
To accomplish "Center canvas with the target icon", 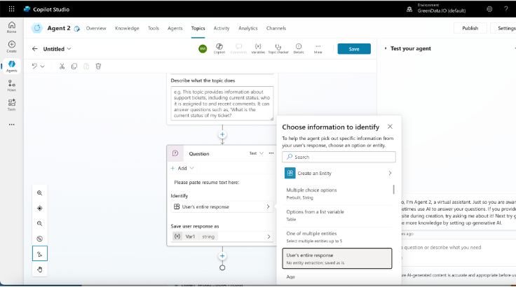I will pos(39,208).
